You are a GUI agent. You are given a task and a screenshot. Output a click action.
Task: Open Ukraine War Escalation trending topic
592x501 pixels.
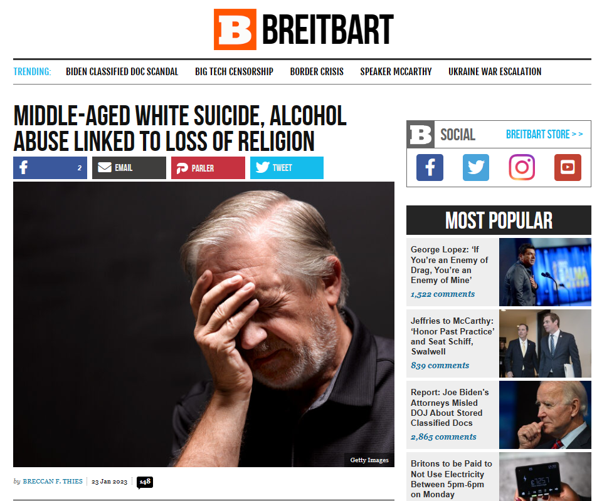[x=495, y=71]
